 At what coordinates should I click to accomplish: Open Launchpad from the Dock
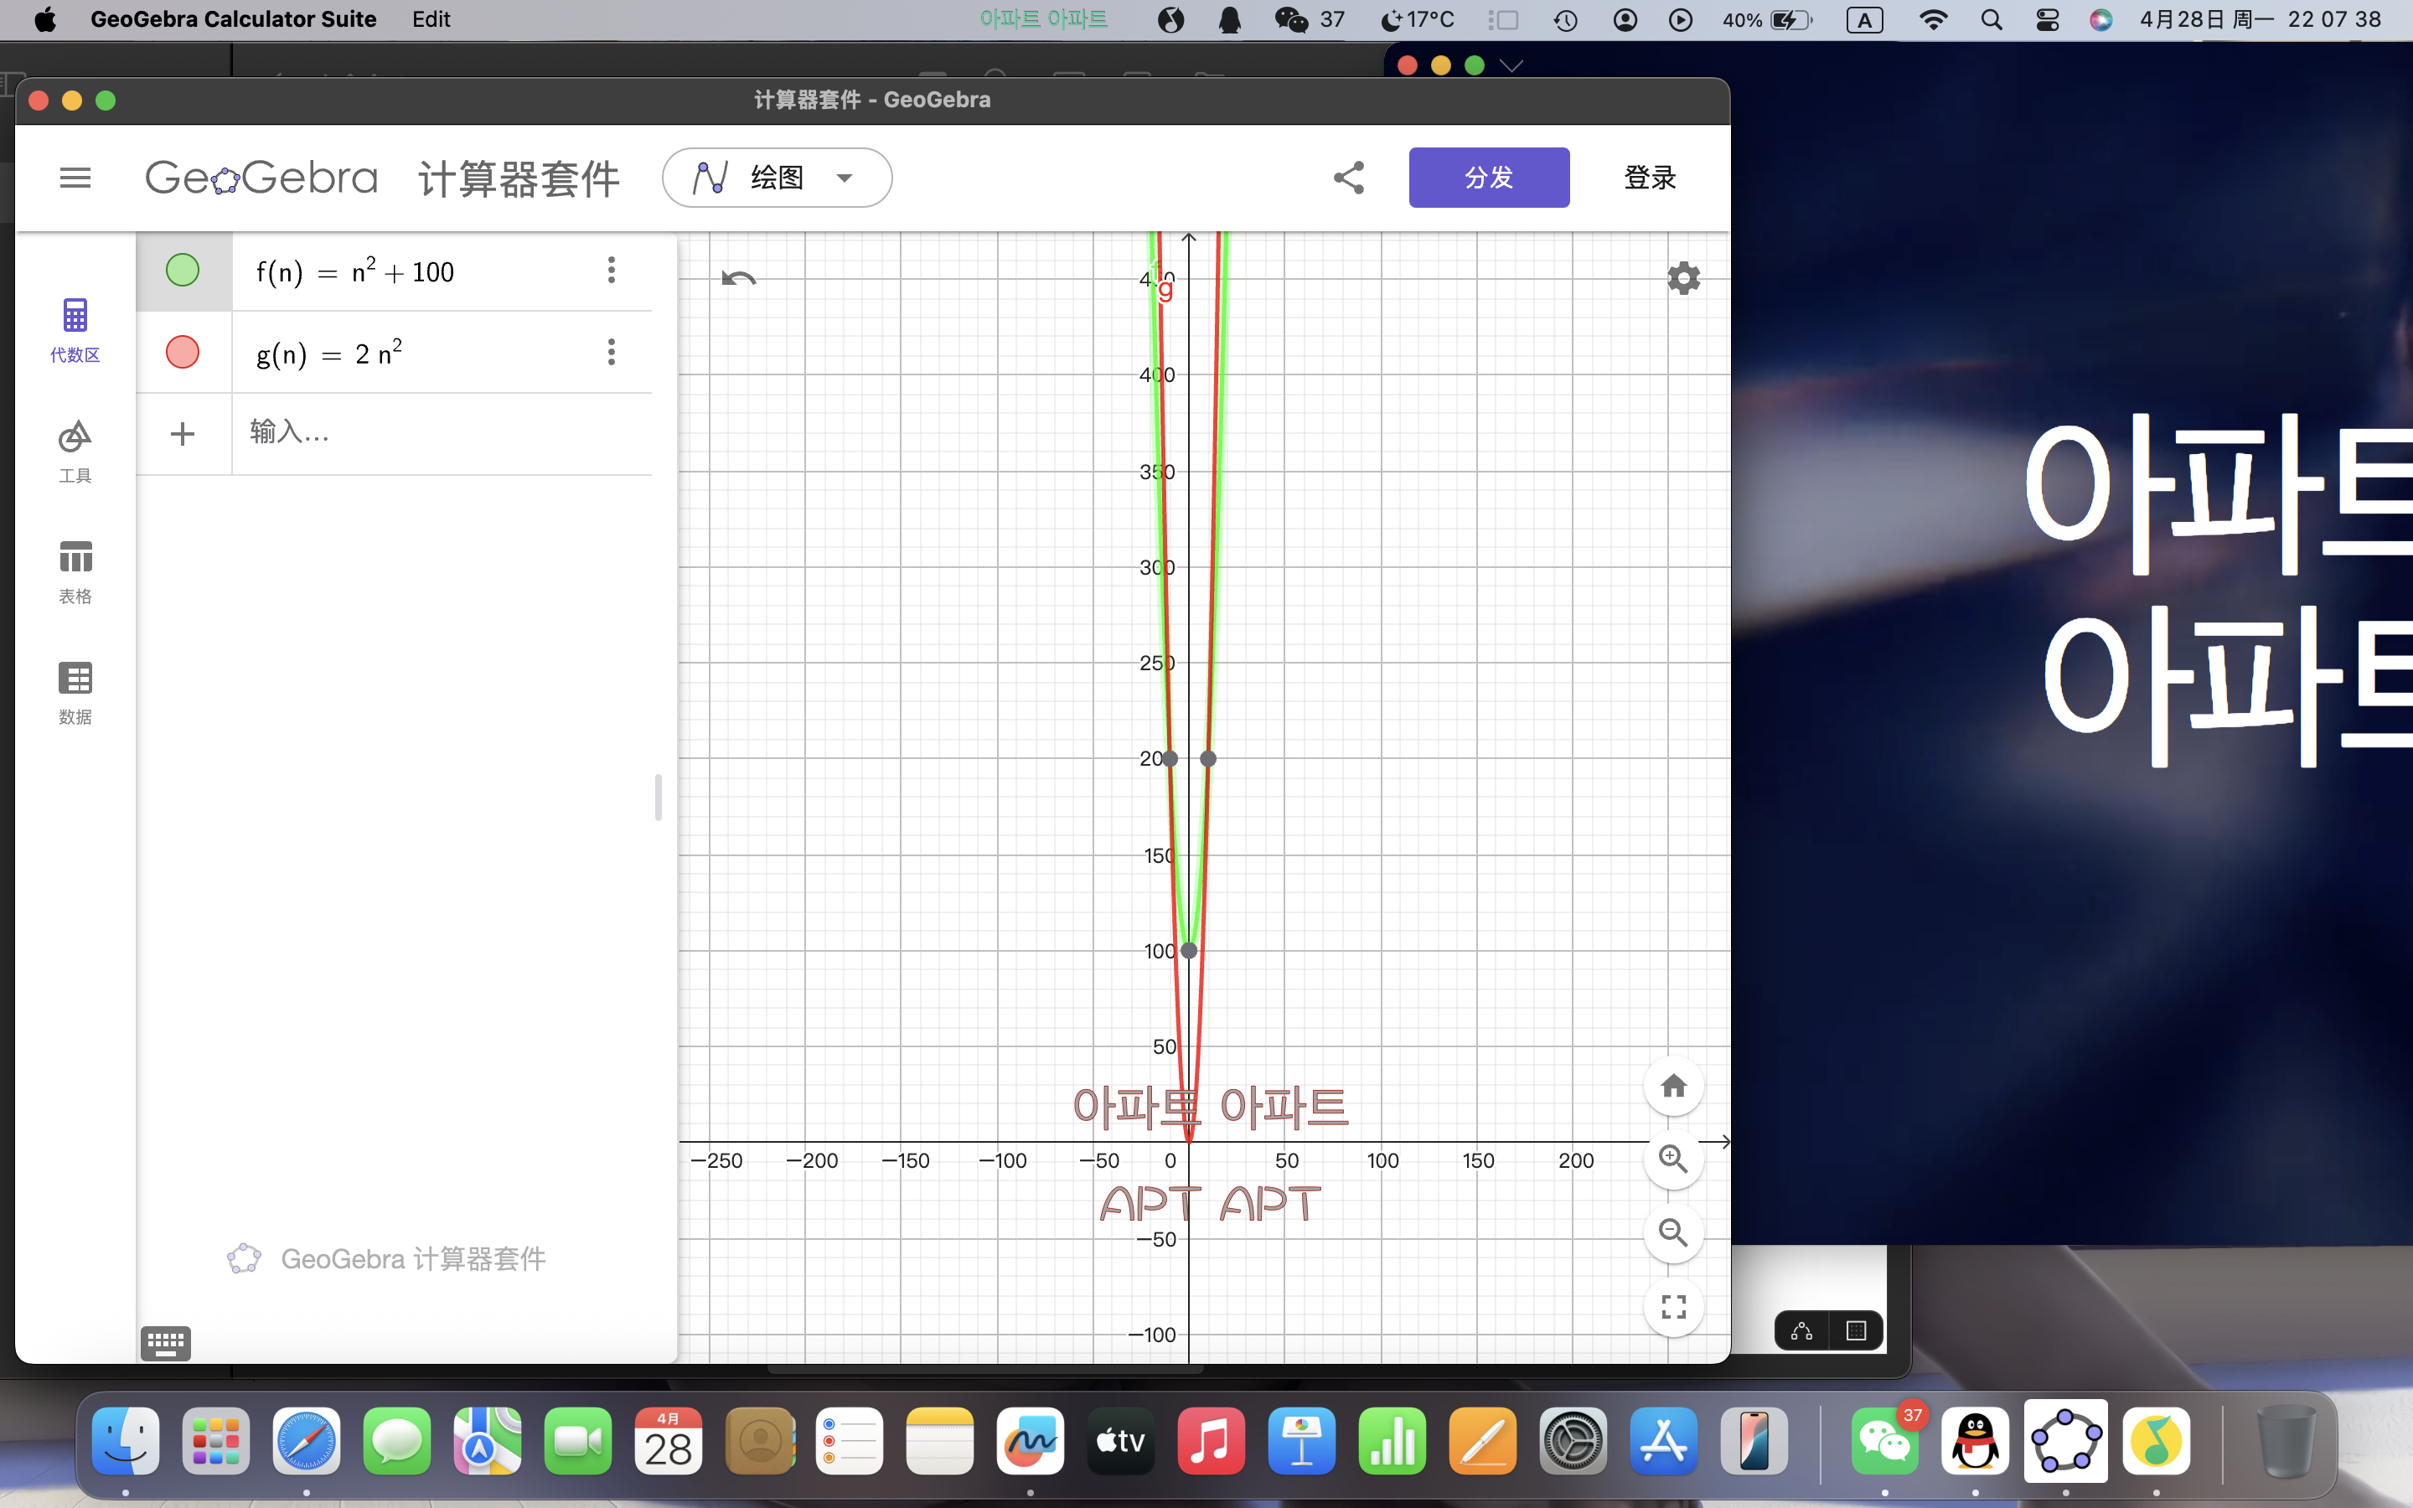coord(216,1441)
